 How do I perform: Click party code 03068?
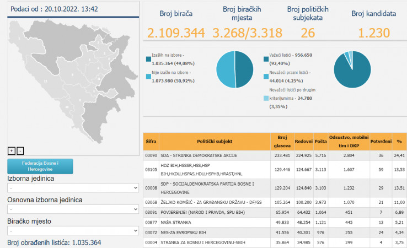coord(151,202)
